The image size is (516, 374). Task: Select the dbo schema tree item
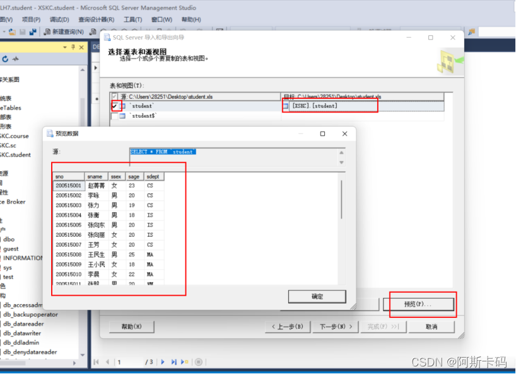pyautogui.click(x=9, y=239)
